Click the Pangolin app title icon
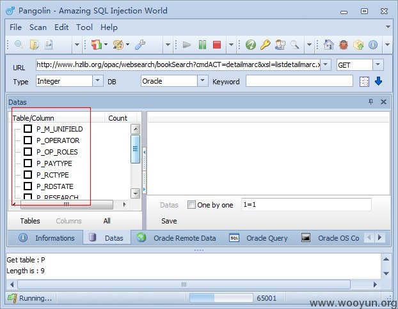 (10, 11)
